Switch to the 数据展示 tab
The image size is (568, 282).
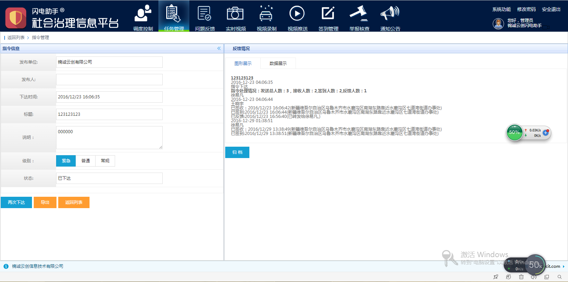tap(278, 64)
